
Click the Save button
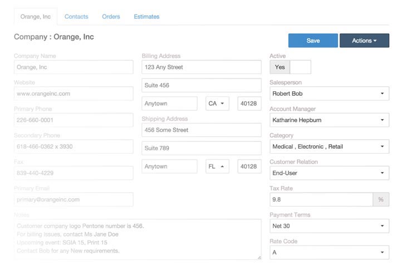[313, 41]
